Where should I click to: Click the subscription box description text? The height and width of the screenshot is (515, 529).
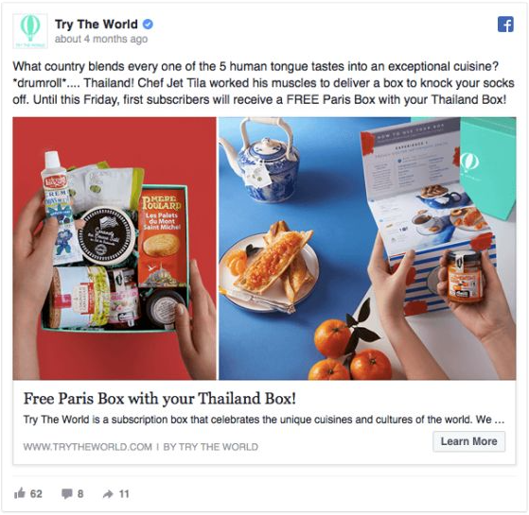(264, 420)
